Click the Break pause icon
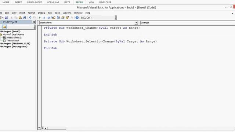 (x=44, y=18)
